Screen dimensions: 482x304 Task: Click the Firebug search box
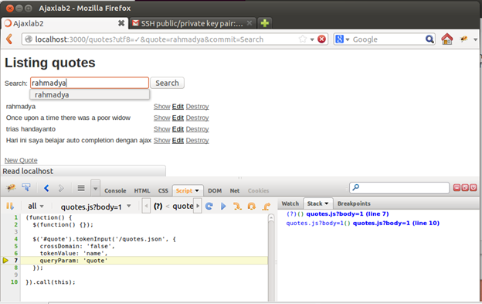pyautogui.click(x=399, y=187)
